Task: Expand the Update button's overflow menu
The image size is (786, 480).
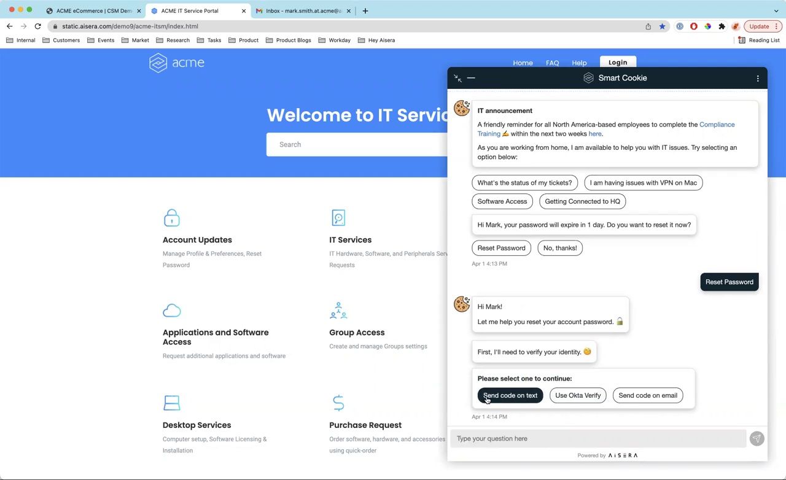Action: pyautogui.click(x=776, y=26)
